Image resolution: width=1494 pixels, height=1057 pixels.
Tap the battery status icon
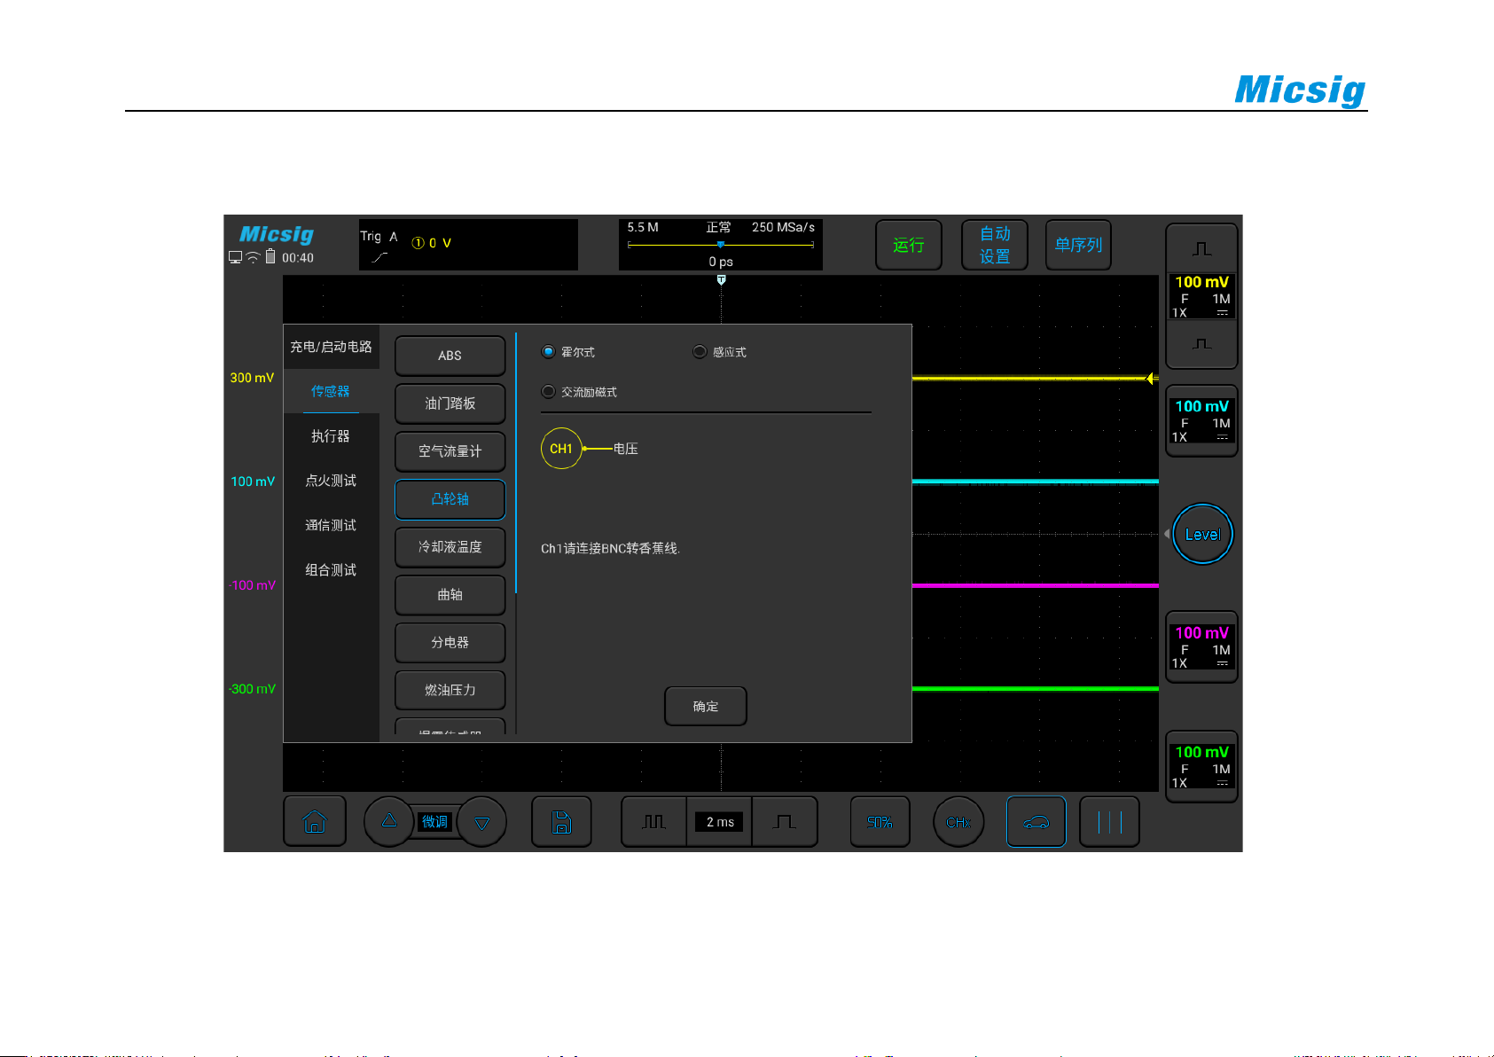(270, 257)
